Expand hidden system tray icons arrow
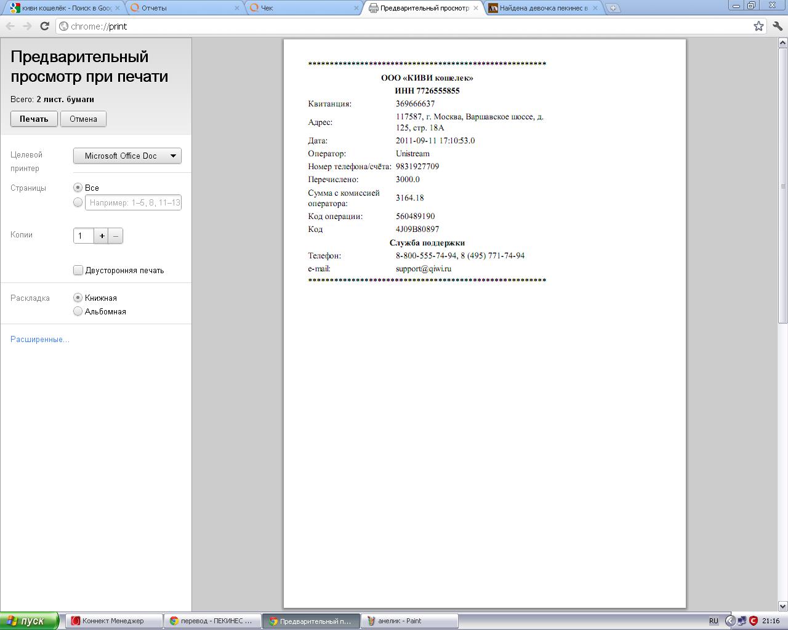Image resolution: width=788 pixels, height=630 pixels. tap(730, 621)
